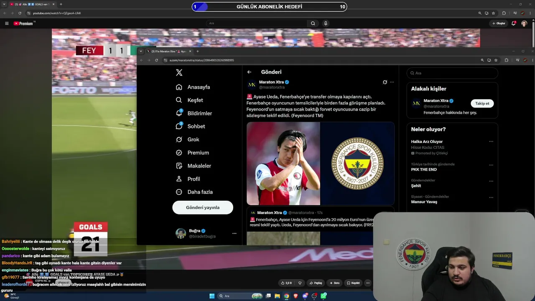Open the Buğra account options menu

(x=234, y=233)
